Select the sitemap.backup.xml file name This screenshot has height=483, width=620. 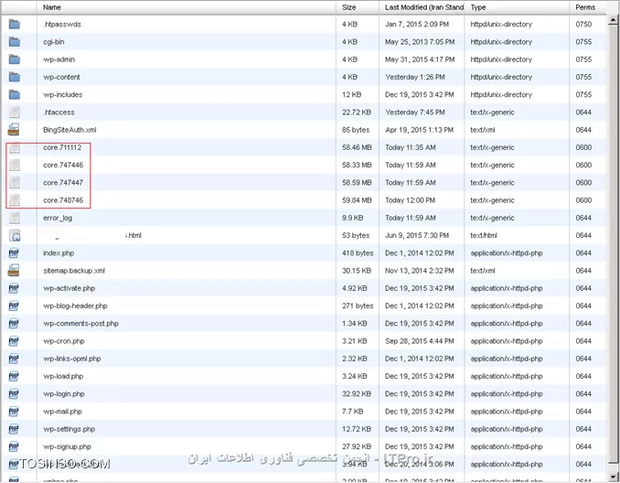(74, 271)
